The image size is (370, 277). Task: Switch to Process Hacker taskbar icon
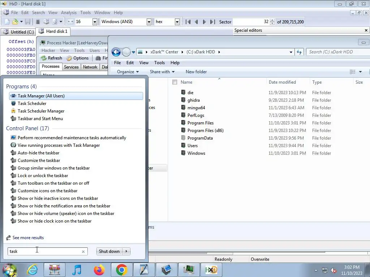pos(189,270)
